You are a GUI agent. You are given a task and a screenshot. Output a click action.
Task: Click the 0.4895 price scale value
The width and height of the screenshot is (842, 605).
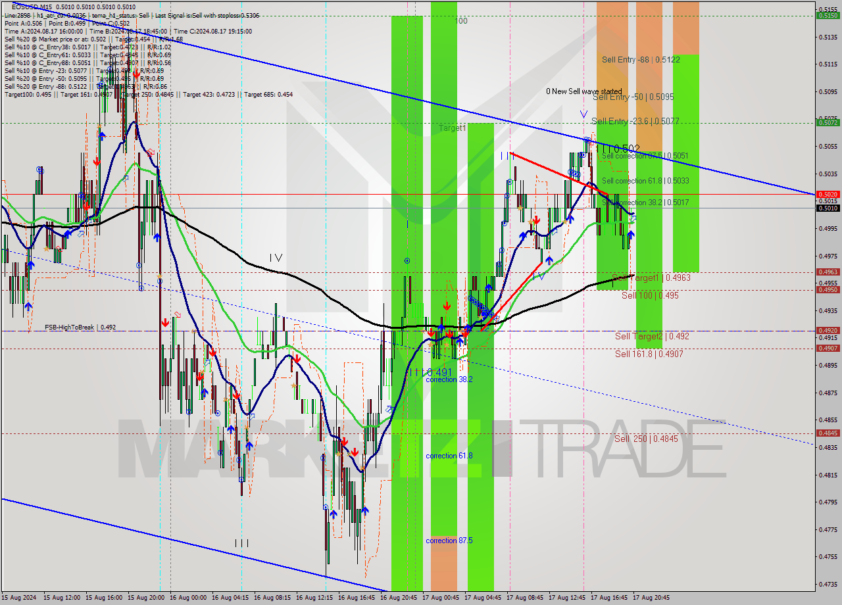click(827, 365)
